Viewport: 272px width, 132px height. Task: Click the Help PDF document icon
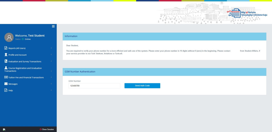click(6, 90)
